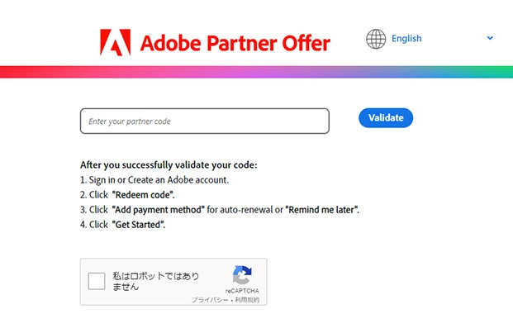The width and height of the screenshot is (513, 319).
Task: Click the After you successfully validate heading
Action: click(x=169, y=165)
